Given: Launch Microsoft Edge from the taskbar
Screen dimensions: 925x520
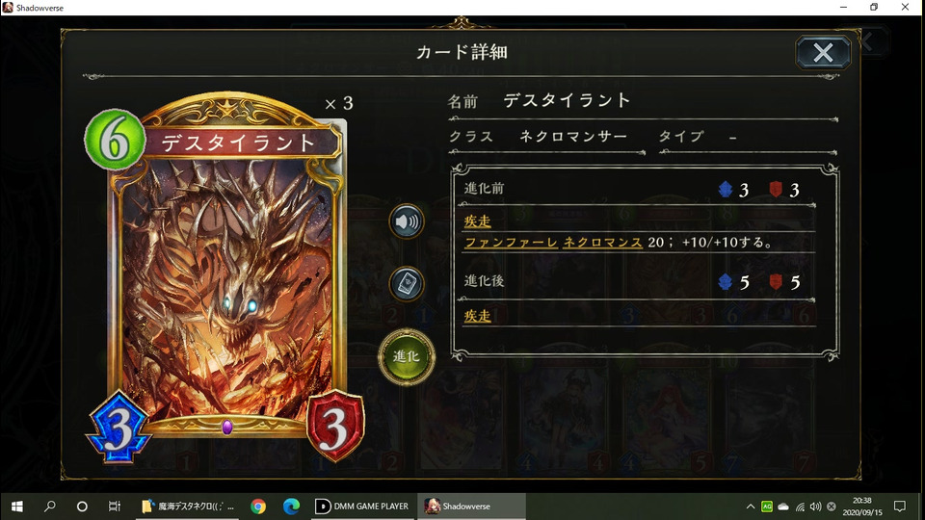Looking at the screenshot, I should click(291, 507).
